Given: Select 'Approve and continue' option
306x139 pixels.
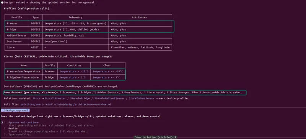Looking at the screenshot, I should [x=23, y=123].
